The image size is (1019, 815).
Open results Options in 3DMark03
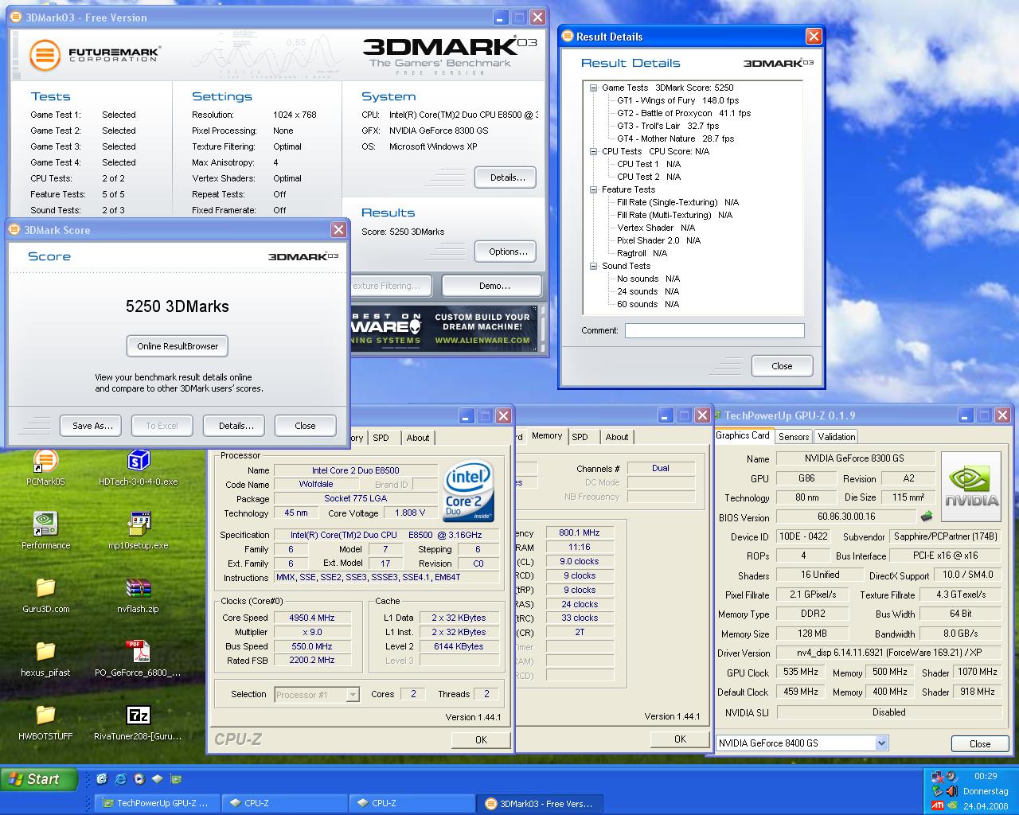(x=506, y=252)
